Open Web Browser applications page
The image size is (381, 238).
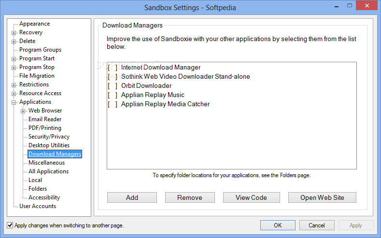(45, 111)
